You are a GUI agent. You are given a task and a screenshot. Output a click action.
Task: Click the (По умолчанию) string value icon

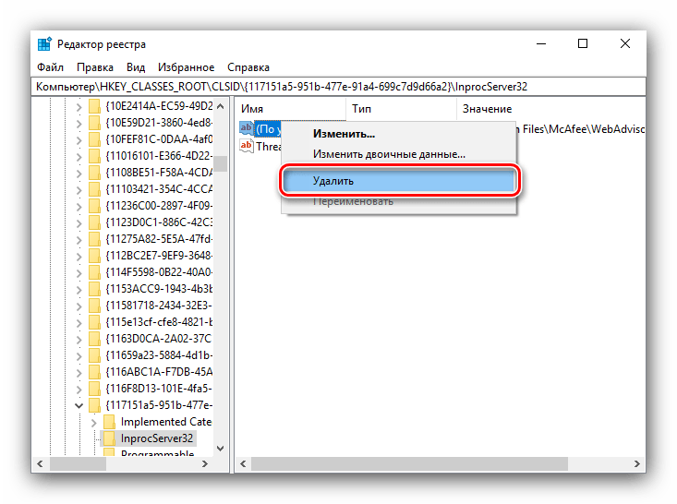pos(246,128)
